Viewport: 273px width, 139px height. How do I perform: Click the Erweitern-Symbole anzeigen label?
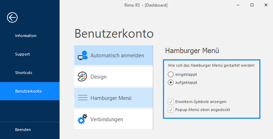pyautogui.click(x=201, y=102)
